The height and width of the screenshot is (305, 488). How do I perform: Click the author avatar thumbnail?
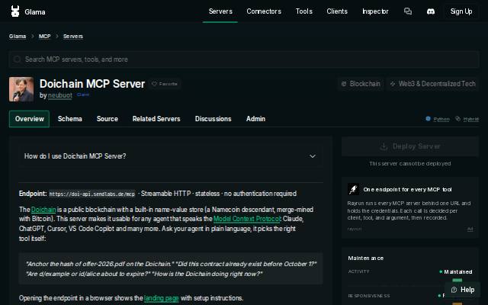point(21,89)
